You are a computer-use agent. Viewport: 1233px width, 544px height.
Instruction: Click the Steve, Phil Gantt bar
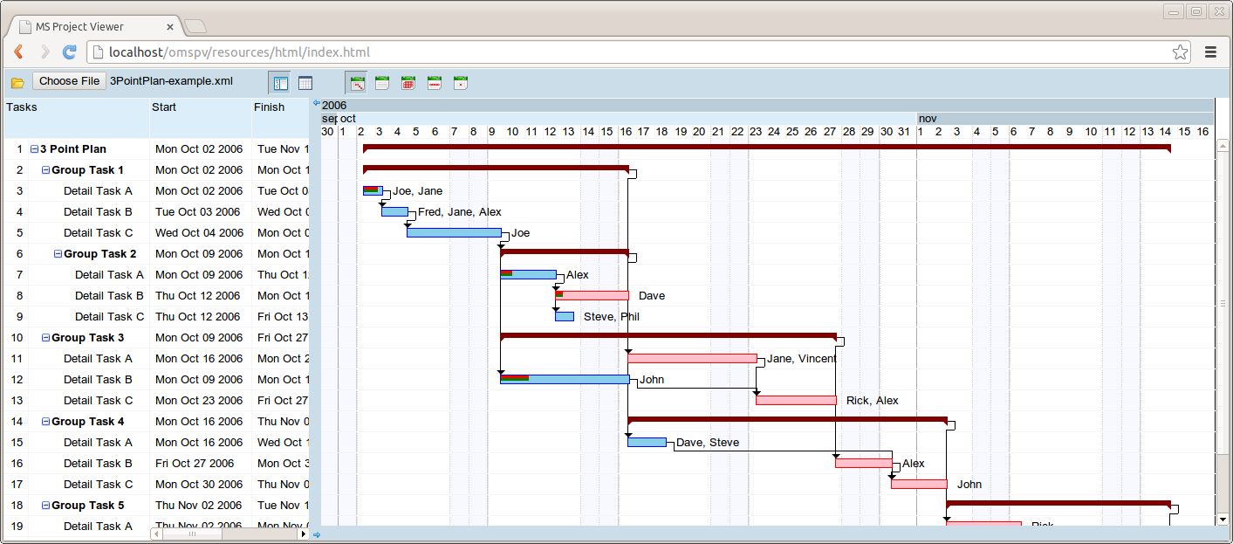click(x=565, y=316)
